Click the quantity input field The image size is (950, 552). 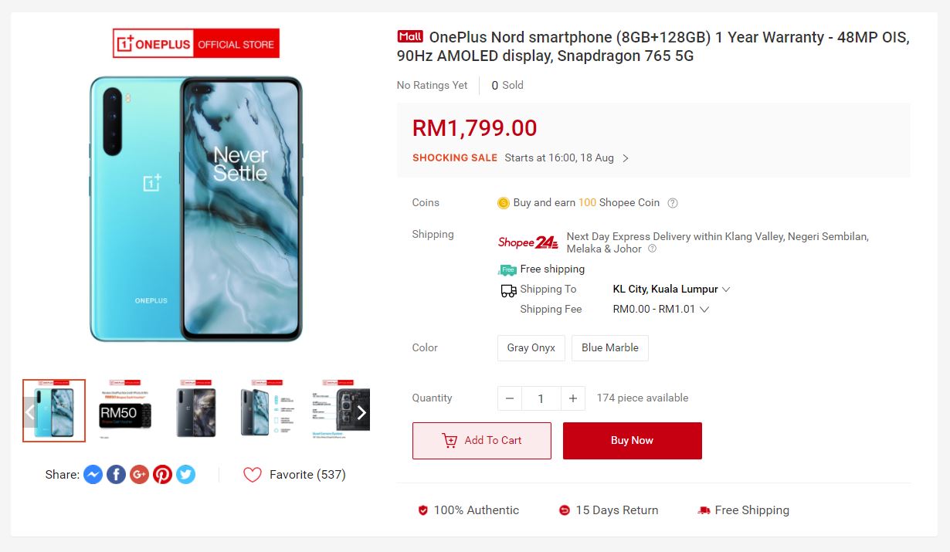(x=541, y=398)
